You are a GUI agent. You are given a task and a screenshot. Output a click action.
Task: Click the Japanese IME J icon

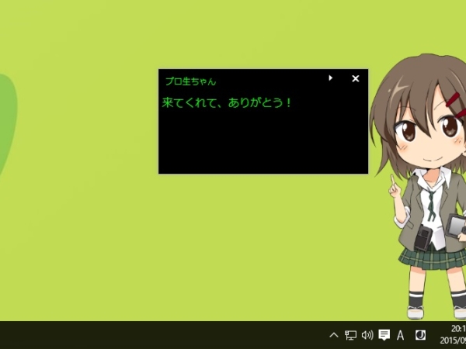tap(420, 335)
